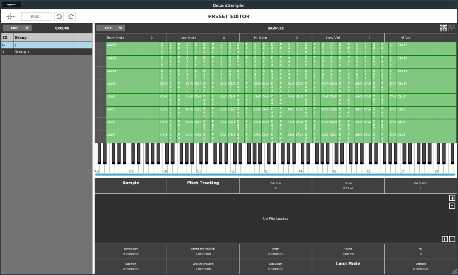458x275 pixels.
Task: Select the A0v5 sample zone
Action: point(133,112)
